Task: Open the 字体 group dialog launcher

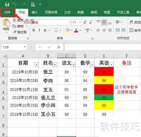Action: coord(92,39)
